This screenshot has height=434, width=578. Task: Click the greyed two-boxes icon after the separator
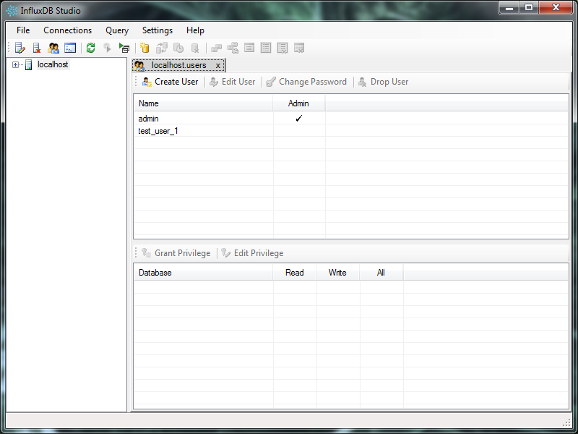point(216,48)
